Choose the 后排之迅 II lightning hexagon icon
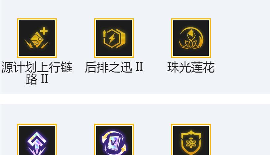 tap(114, 38)
